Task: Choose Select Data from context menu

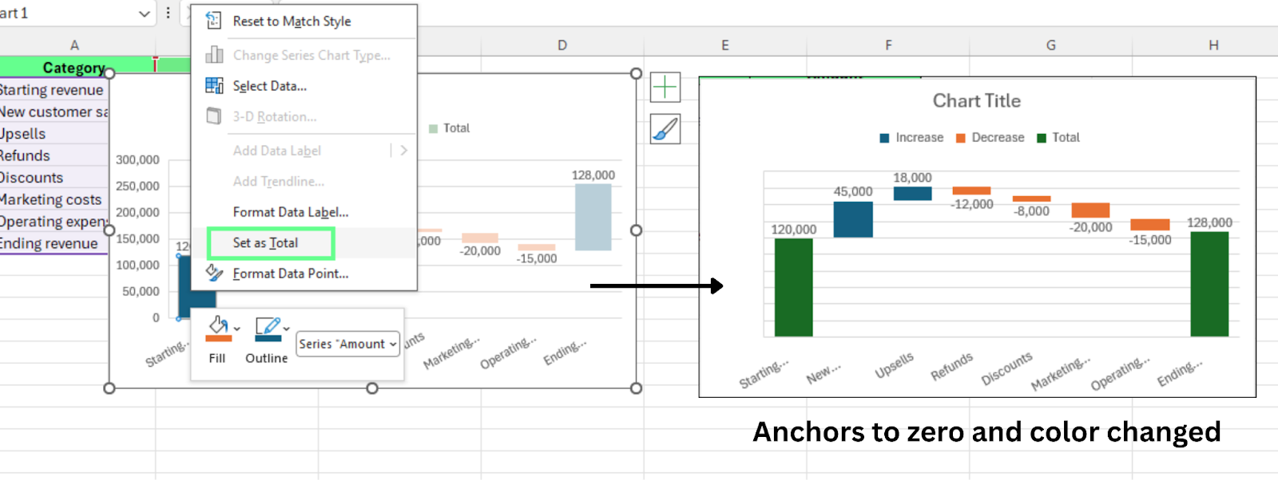Action: coord(269,86)
